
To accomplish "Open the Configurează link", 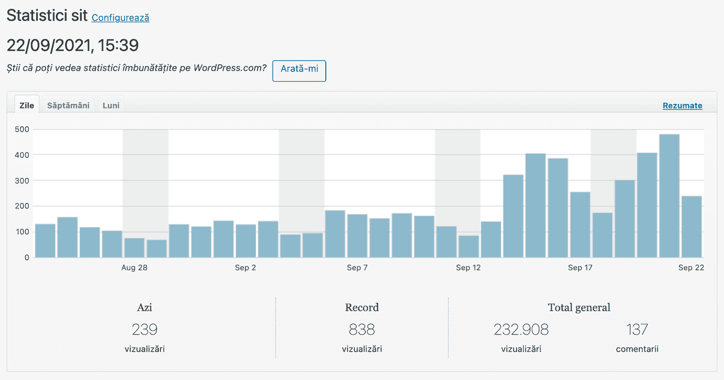I will click(x=120, y=18).
